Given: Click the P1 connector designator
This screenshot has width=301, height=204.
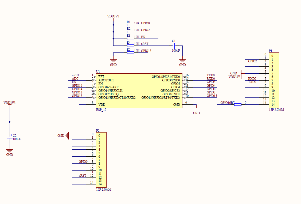Looking at the screenshot, I should pyautogui.click(x=271, y=51).
